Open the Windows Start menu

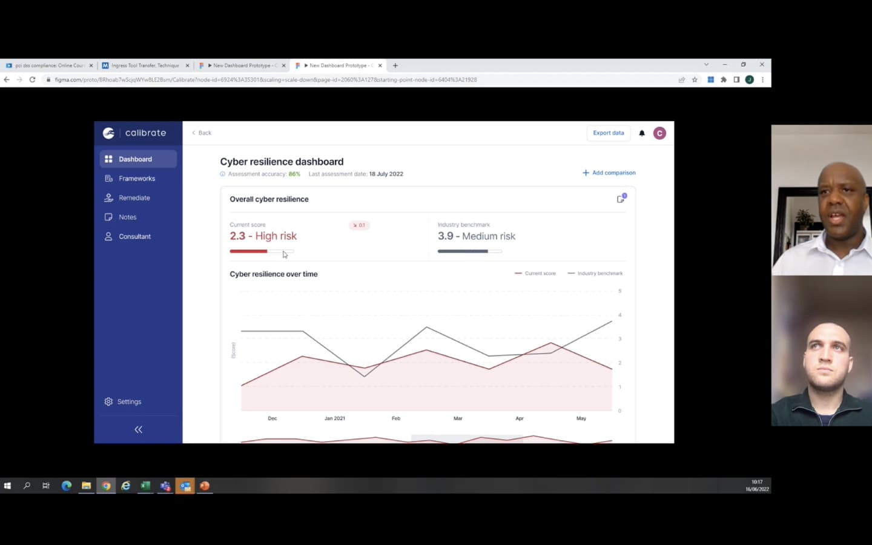7,486
